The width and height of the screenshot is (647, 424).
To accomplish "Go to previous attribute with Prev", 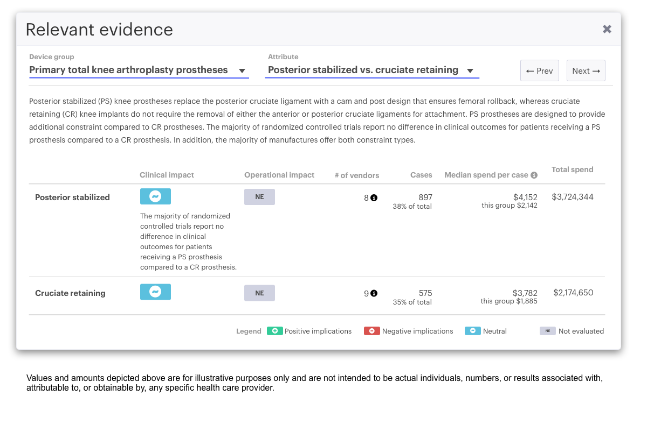I will (x=539, y=70).
